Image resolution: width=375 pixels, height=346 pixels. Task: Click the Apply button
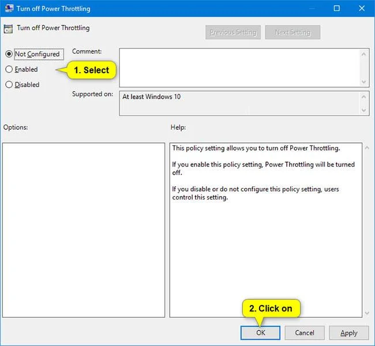tap(348, 333)
